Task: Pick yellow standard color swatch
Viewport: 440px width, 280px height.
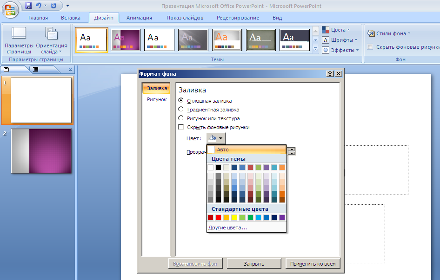Action: [234, 217]
